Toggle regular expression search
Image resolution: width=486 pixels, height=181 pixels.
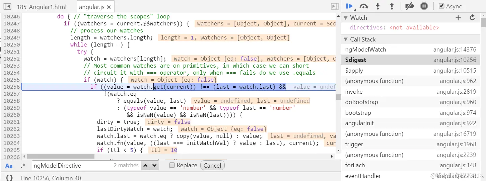[23, 166]
